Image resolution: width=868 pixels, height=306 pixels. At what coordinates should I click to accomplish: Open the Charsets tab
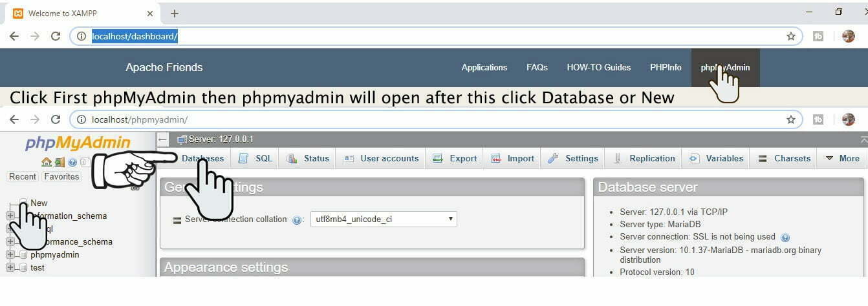click(x=785, y=158)
